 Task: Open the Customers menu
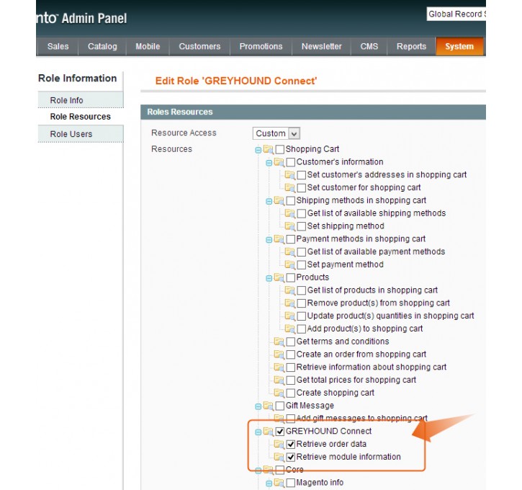coord(199,47)
